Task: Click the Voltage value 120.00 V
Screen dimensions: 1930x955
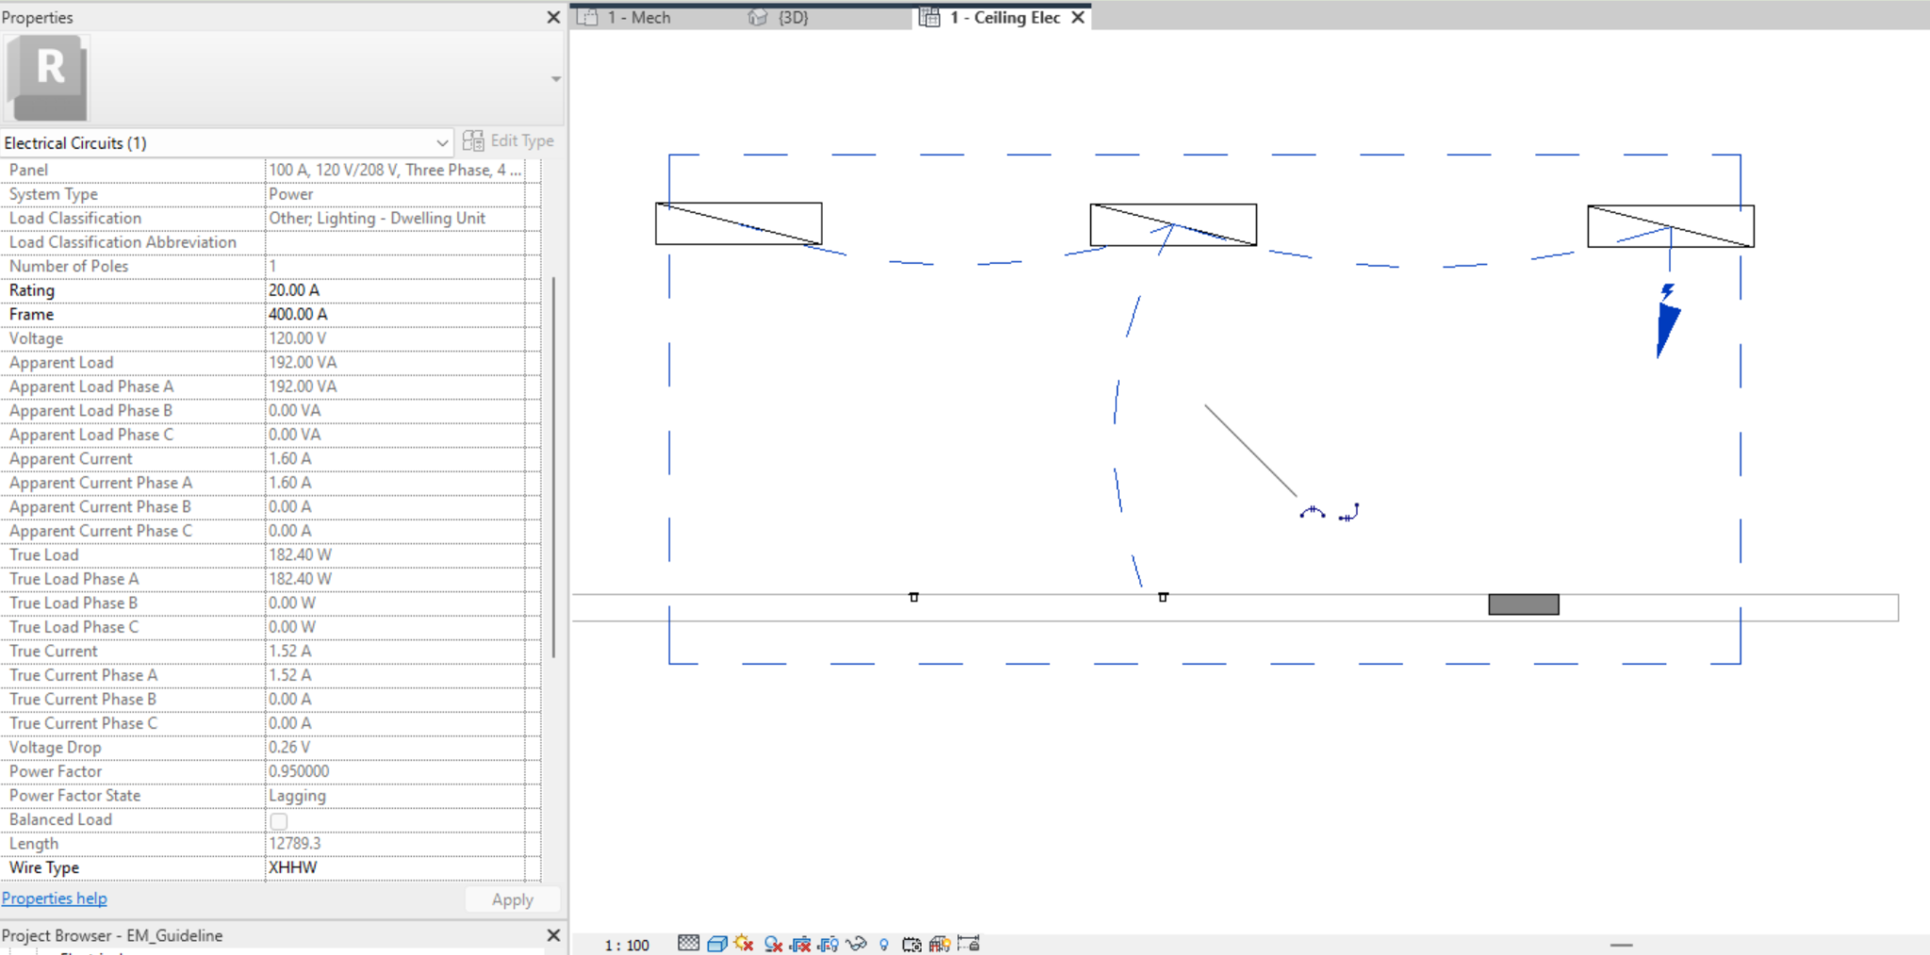Action: [x=396, y=338]
